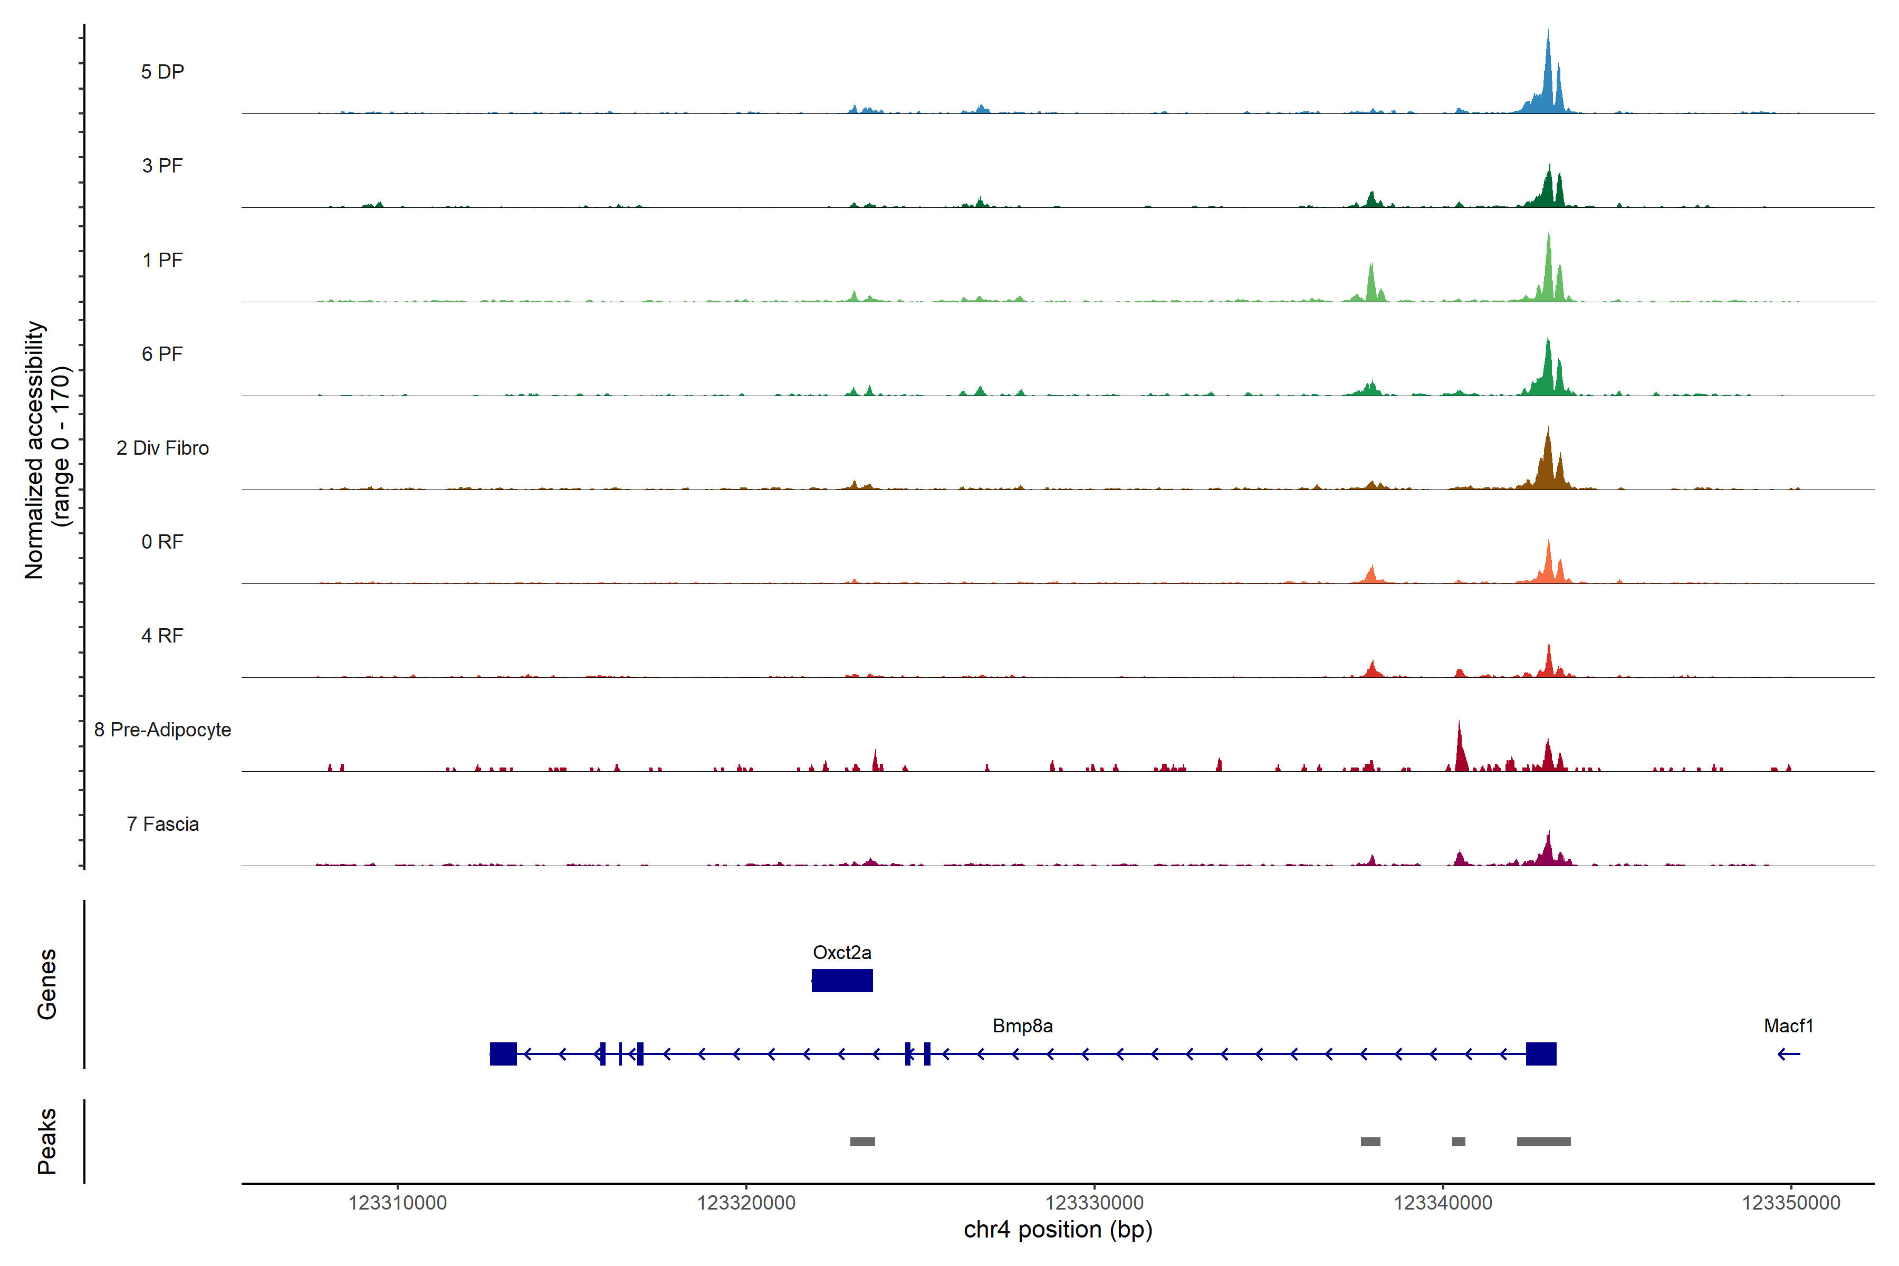
Task: Click the Oxct2a gene block
Action: pyautogui.click(x=841, y=980)
